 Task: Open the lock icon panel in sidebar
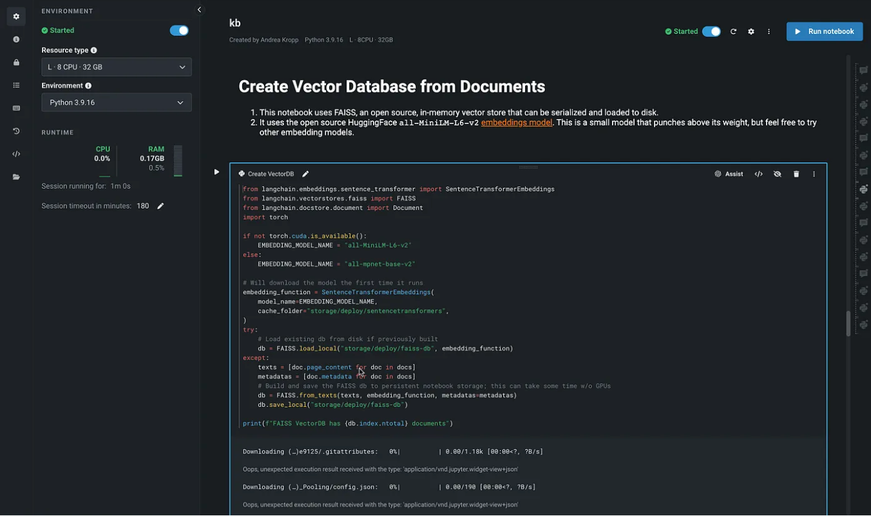[x=16, y=62]
